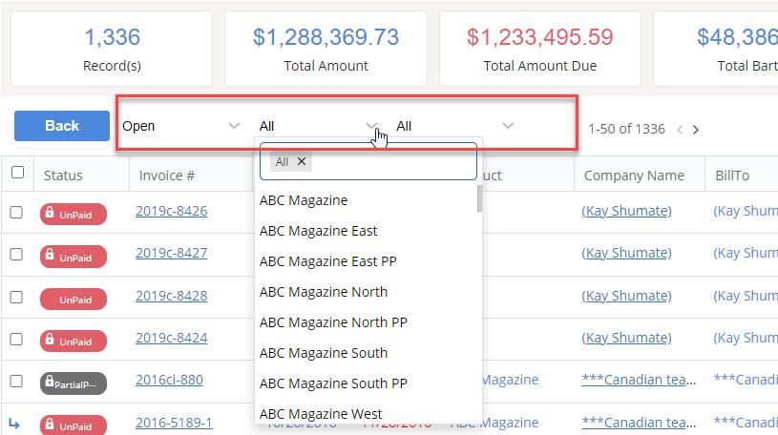The image size is (778, 435).
Task: Open invoice link 2016ci-880
Action: coord(169,380)
